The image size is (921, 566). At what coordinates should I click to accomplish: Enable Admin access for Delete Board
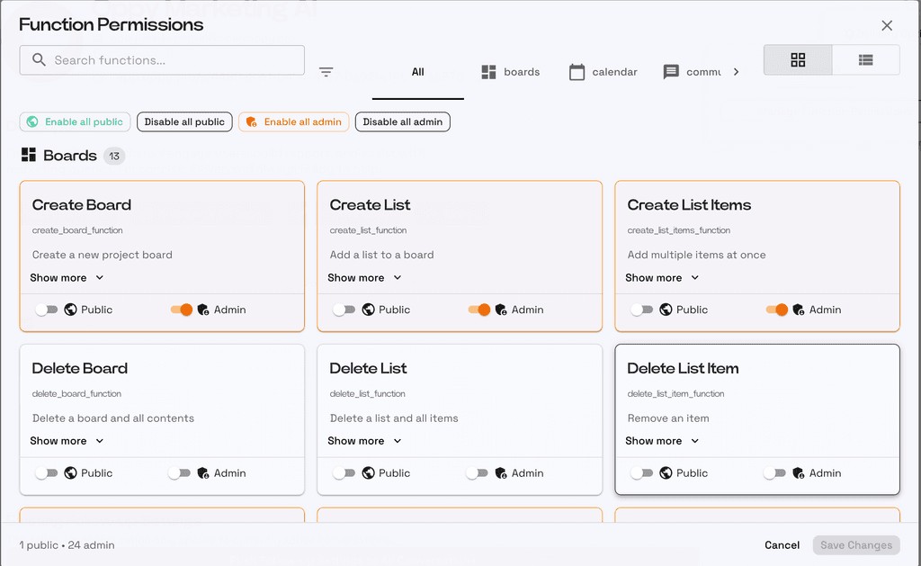coord(179,472)
